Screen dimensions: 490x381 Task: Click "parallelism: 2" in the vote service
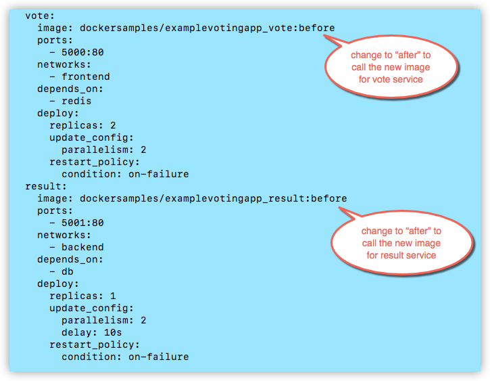point(104,150)
